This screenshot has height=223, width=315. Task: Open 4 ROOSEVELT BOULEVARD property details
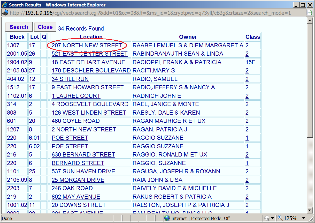coord(90,104)
